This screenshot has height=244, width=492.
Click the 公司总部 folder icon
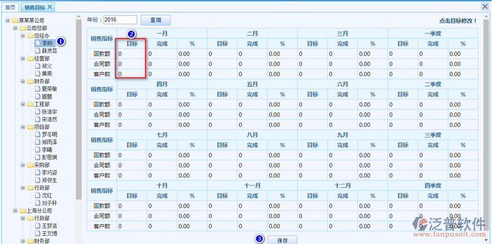click(23, 28)
